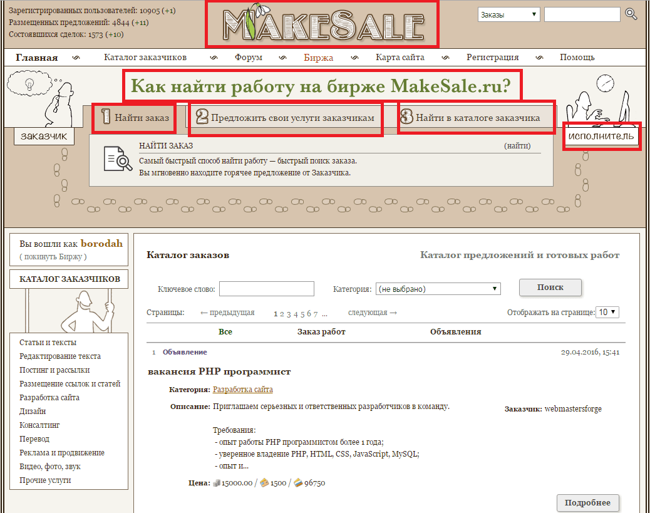The height and width of the screenshot is (513, 650).
Task: Switch to Каталог предложений и готовых работ
Action: point(520,255)
